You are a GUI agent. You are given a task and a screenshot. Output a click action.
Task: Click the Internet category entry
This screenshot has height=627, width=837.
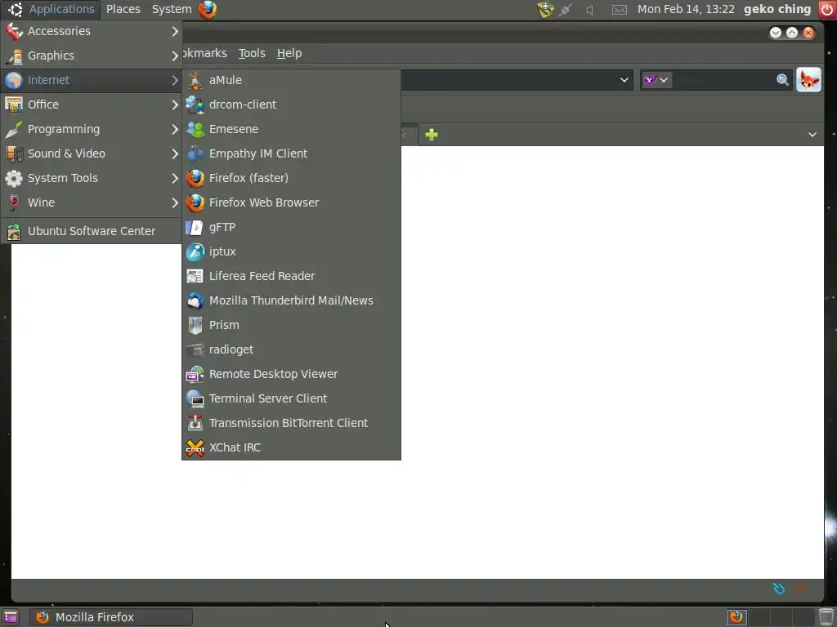coord(92,81)
